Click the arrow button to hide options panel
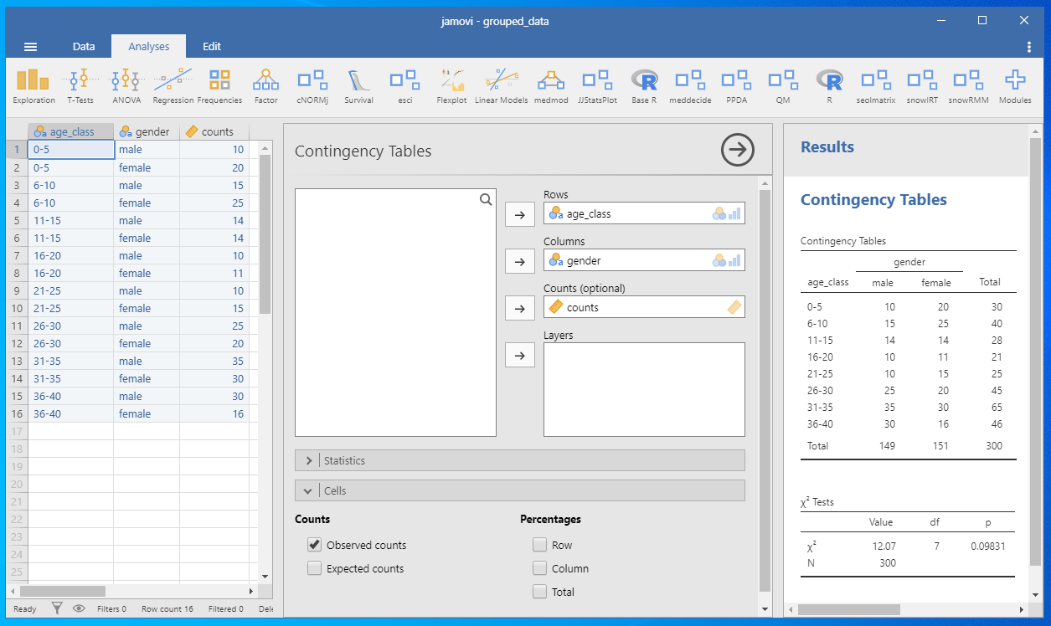The height and width of the screenshot is (626, 1051). coord(738,150)
